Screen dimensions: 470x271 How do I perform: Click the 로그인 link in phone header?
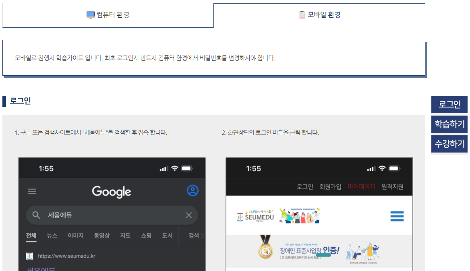tap(305, 187)
